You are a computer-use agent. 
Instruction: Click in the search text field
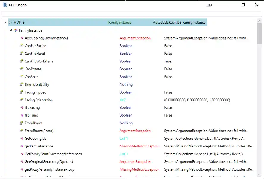coord(132,14)
